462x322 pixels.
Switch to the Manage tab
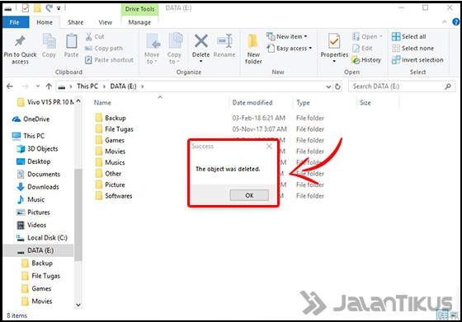[x=139, y=22]
